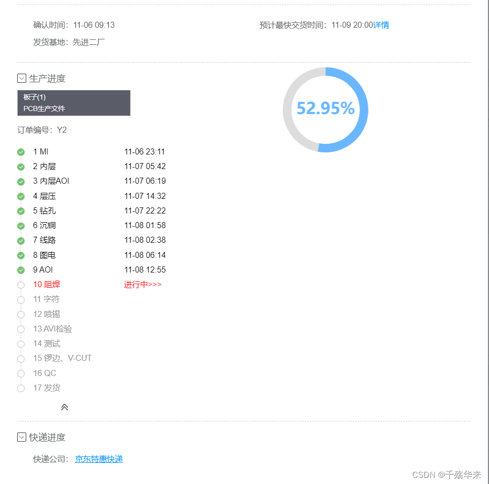489x484 pixels.
Task: Click the 确认时间: 11-06 09:13 text
Action: tap(74, 25)
